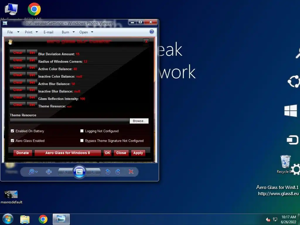Rotate the photo counterclockwise
This screenshot has width=300, height=225.
click(108, 172)
